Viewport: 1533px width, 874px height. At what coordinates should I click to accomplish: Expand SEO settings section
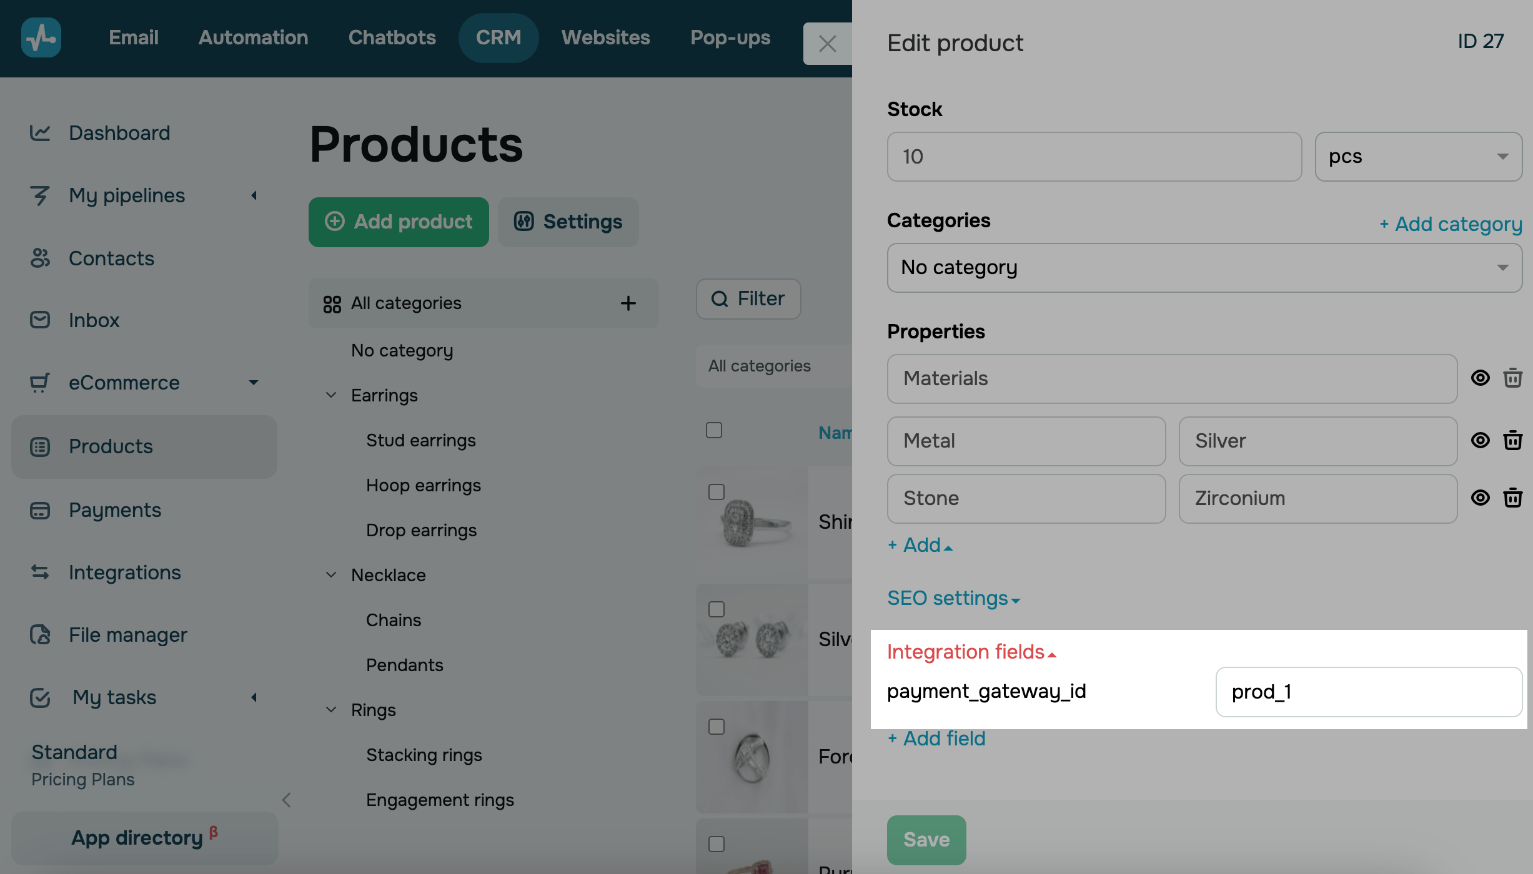[953, 599]
